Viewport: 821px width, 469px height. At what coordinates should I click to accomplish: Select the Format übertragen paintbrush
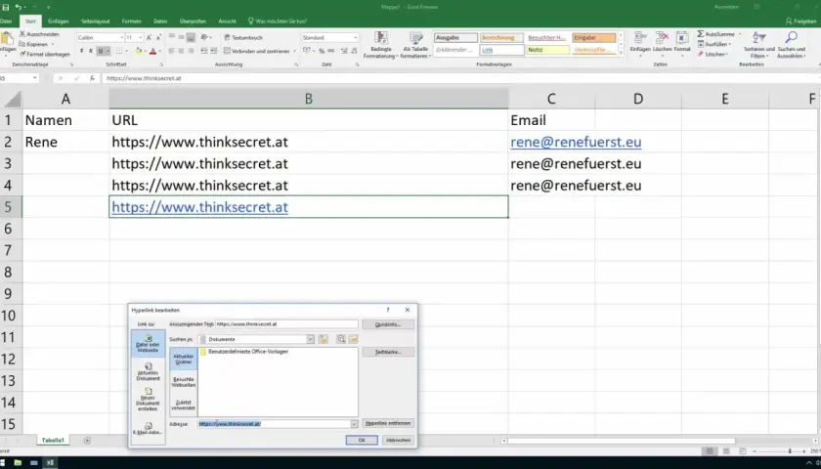45,54
